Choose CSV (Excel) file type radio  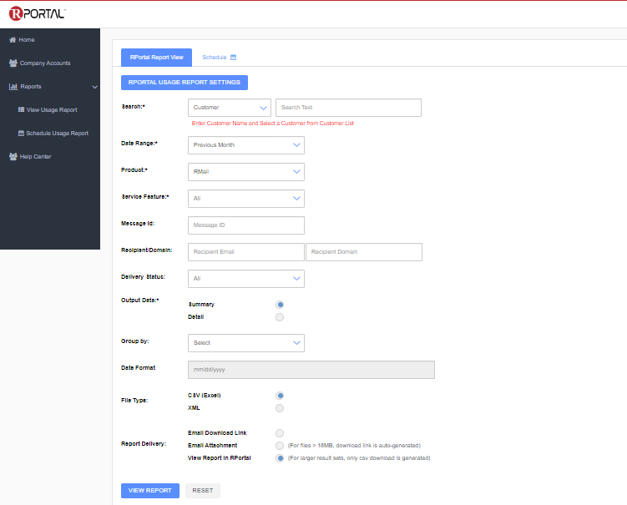pos(280,396)
